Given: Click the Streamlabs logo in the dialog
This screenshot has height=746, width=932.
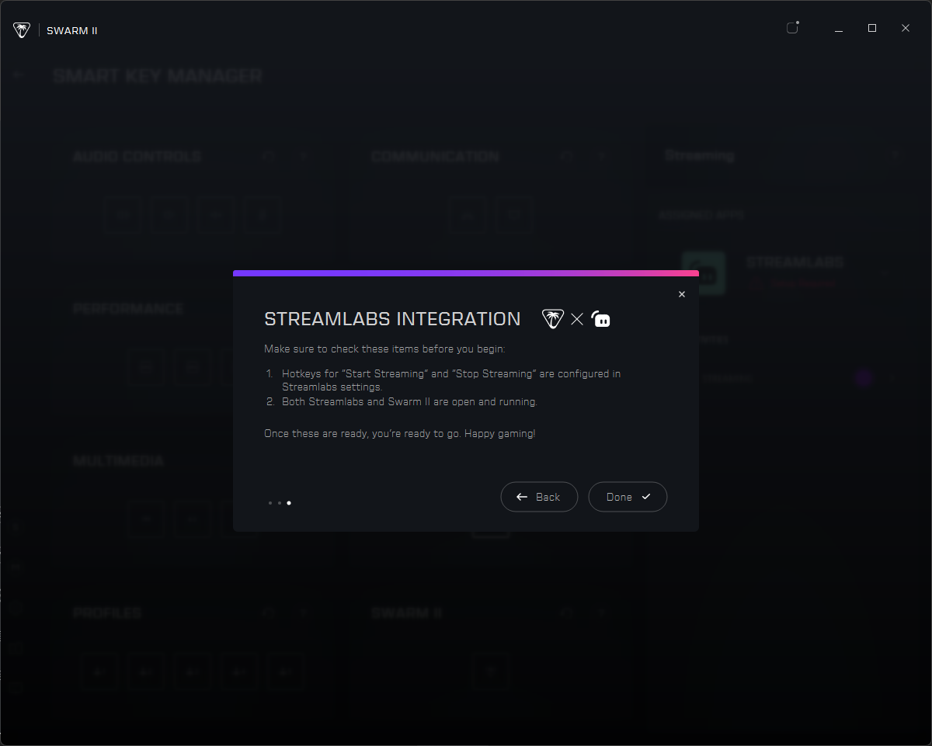Looking at the screenshot, I should tap(601, 319).
